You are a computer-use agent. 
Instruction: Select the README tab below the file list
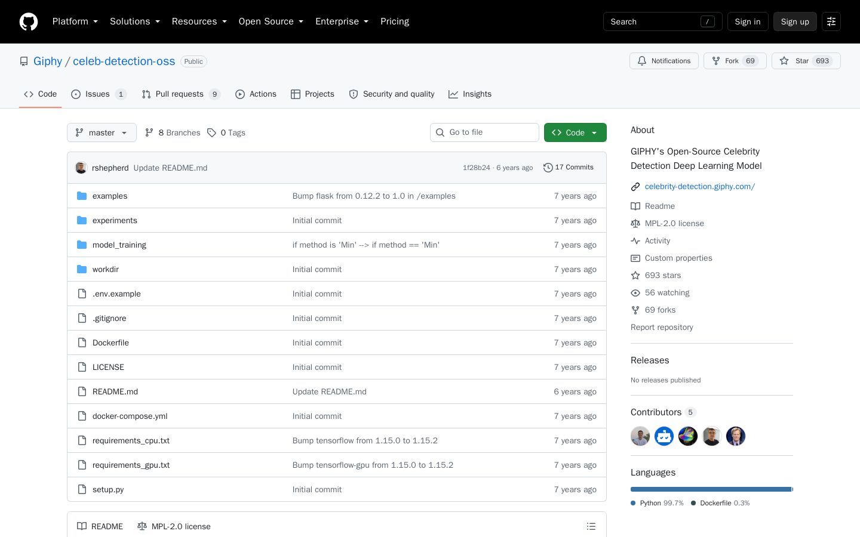point(100,526)
